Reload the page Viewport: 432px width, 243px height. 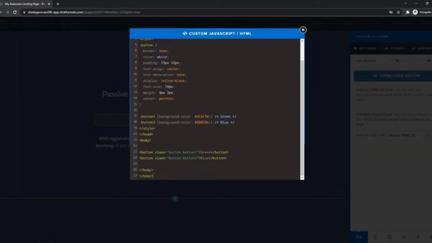pos(15,12)
